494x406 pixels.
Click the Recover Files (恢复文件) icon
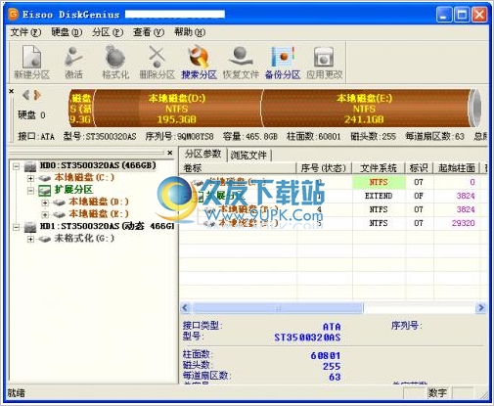241,63
